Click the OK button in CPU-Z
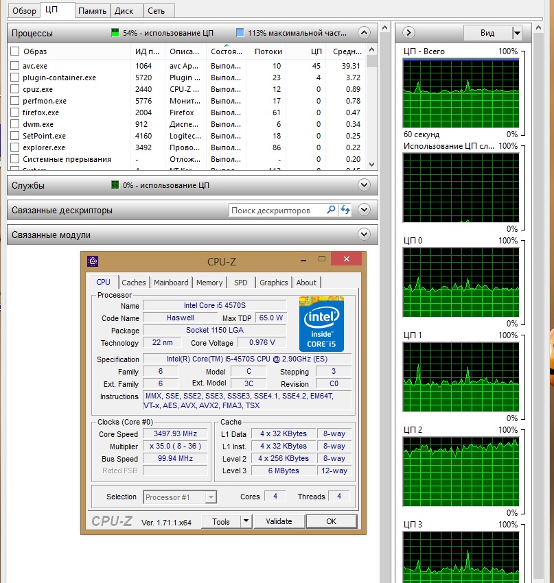The image size is (554, 583). [331, 521]
